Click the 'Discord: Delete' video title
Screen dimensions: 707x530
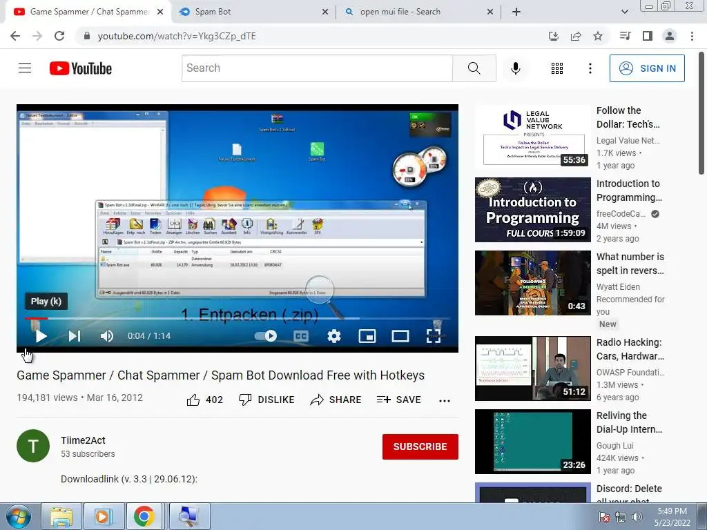629,494
